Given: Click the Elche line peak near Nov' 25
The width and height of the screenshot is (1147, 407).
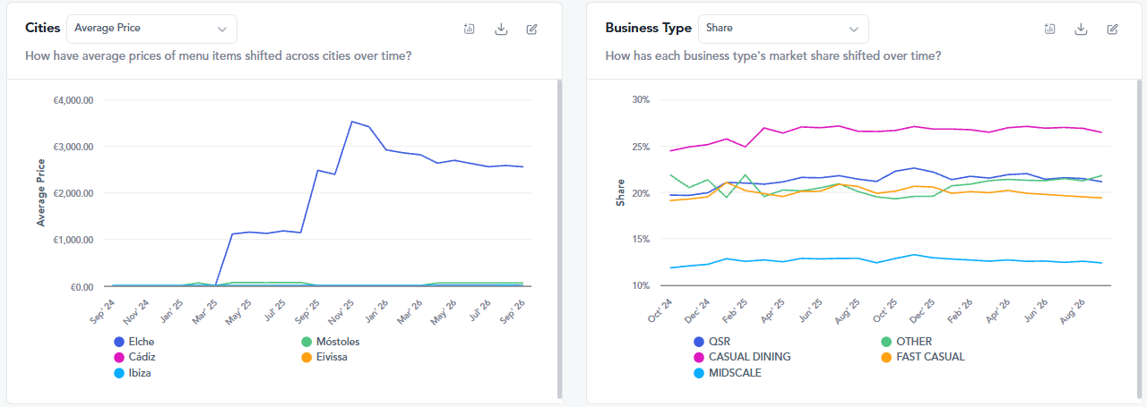Looking at the screenshot, I should coord(352,122).
